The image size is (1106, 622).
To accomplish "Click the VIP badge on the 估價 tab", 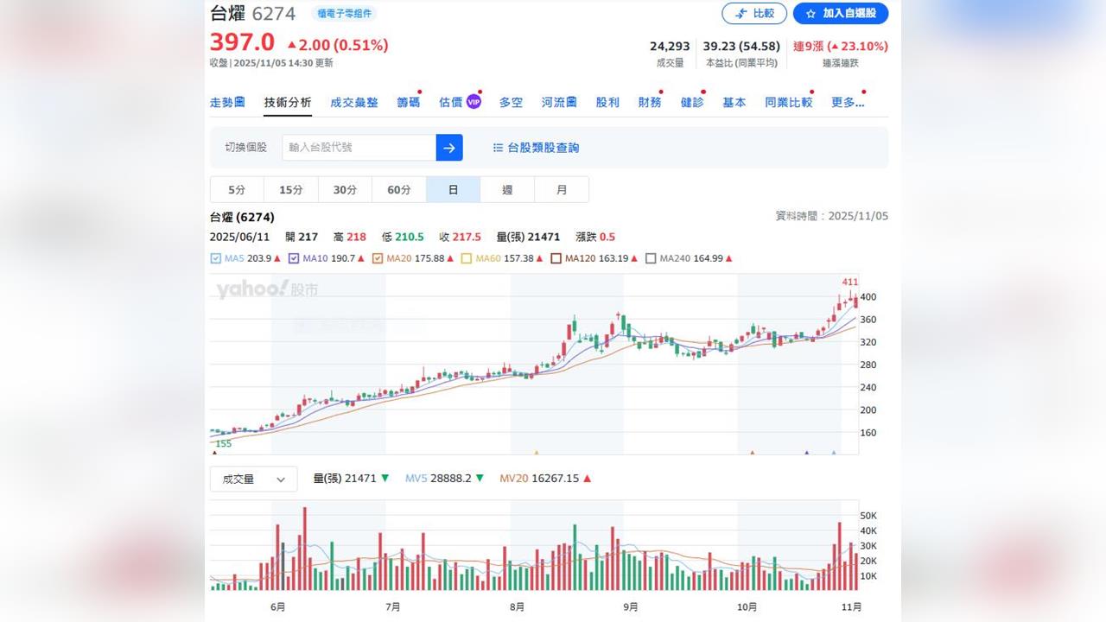I will point(472,101).
